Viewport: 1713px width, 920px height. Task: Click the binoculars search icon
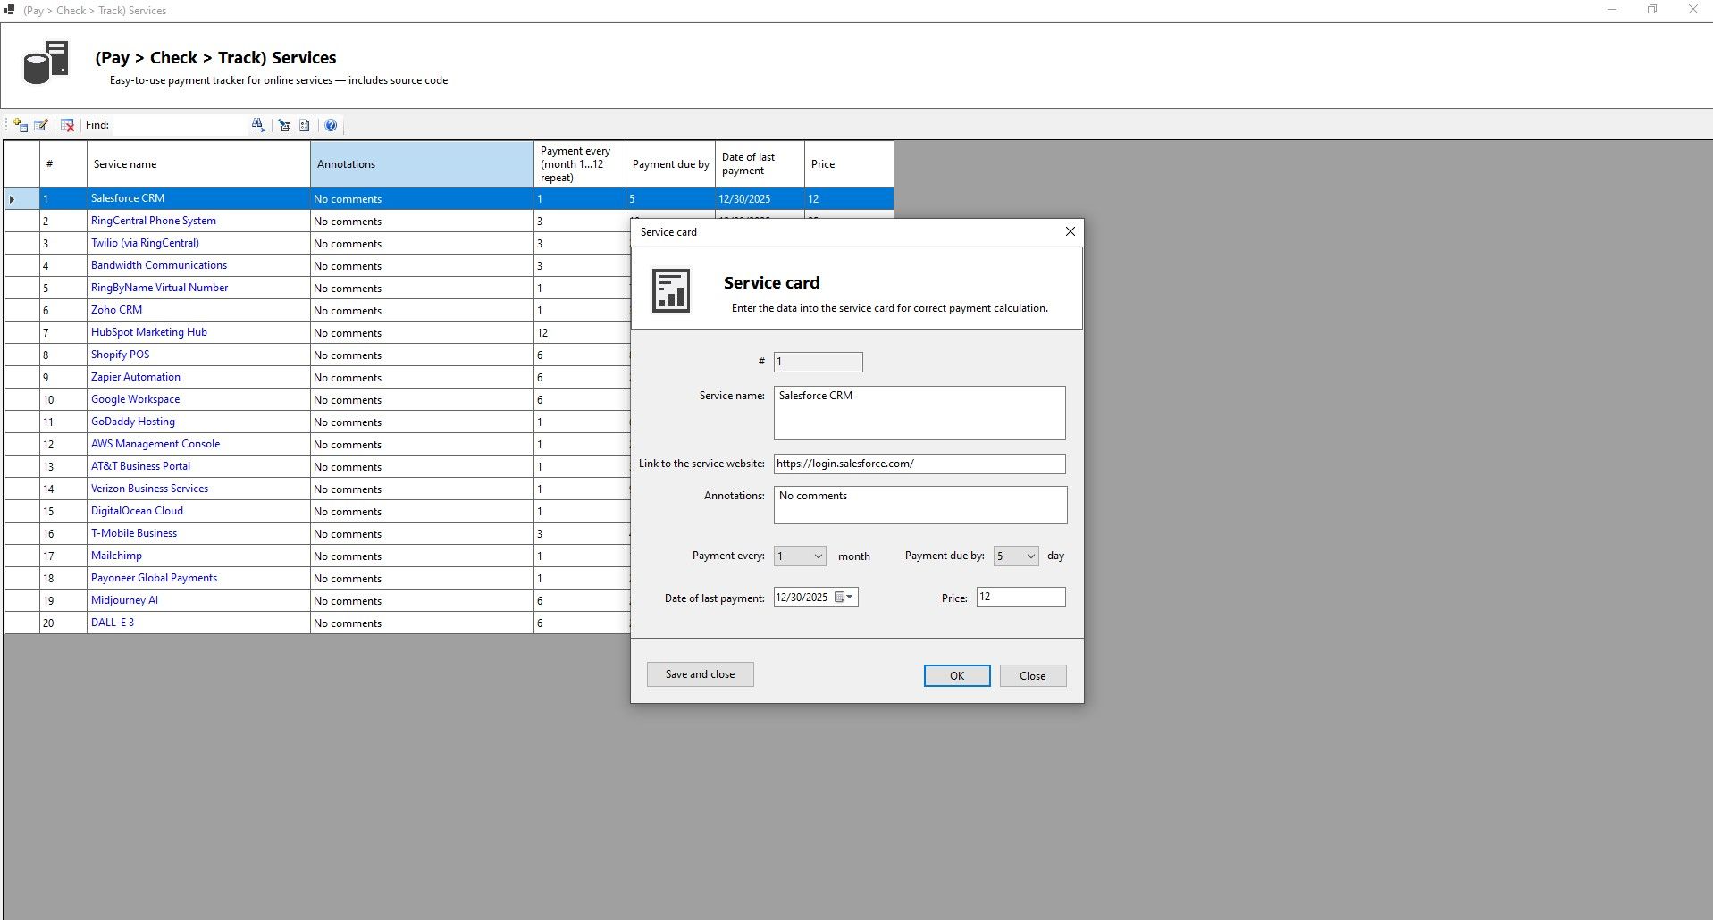tap(258, 126)
